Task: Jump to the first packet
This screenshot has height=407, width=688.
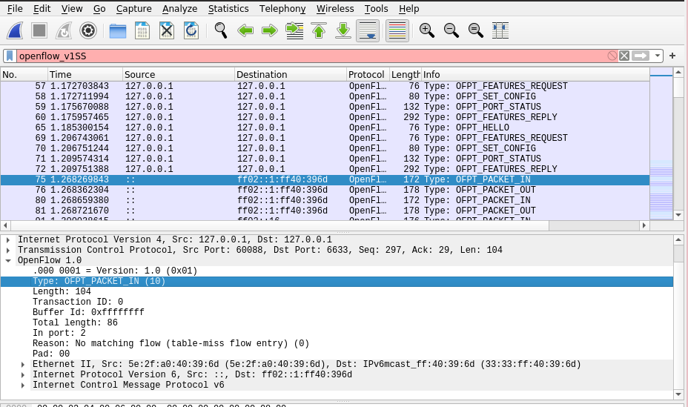Action: [x=319, y=30]
